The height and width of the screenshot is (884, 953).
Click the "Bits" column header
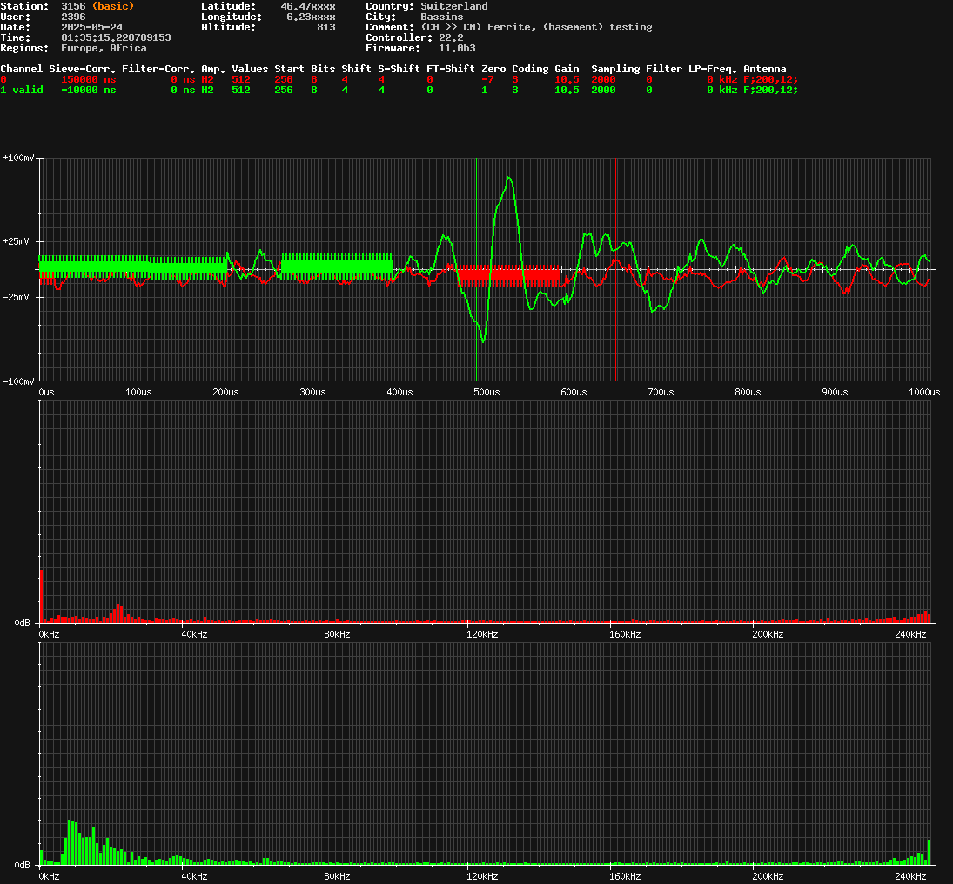coord(323,69)
